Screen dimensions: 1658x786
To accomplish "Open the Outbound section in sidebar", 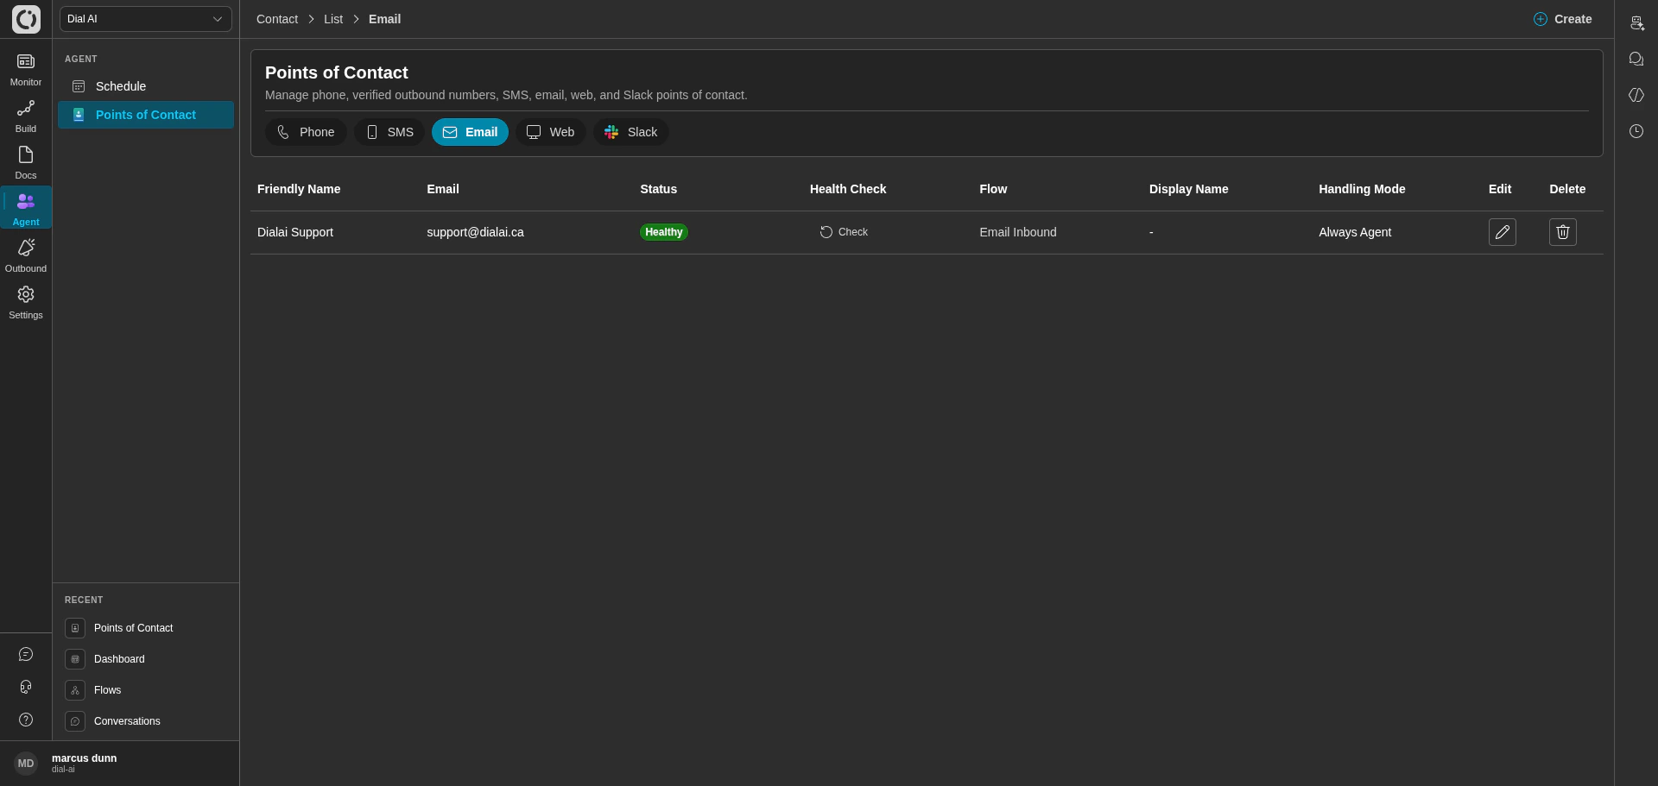I will coord(26,255).
